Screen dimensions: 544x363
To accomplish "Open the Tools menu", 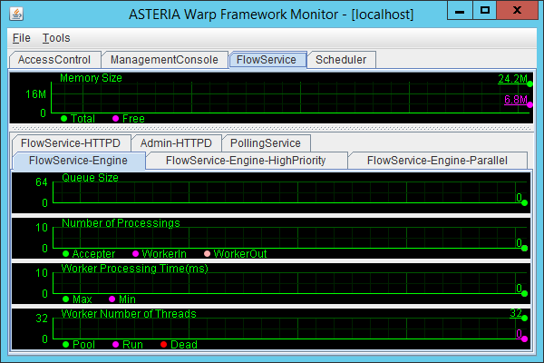I will coord(56,38).
